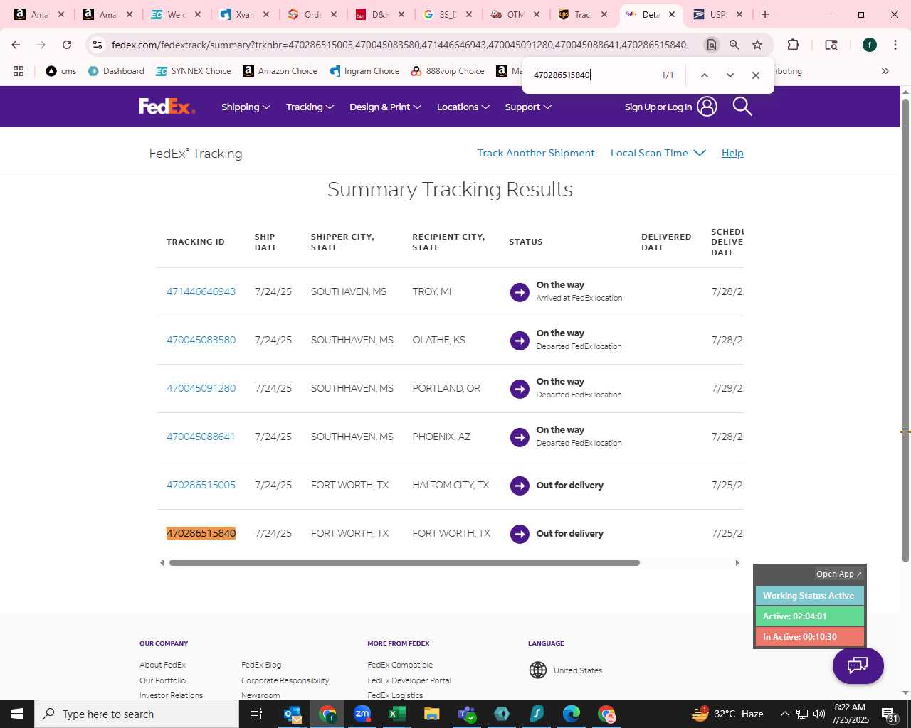
Task: Open tracking ID 470286515005
Action: (201, 485)
